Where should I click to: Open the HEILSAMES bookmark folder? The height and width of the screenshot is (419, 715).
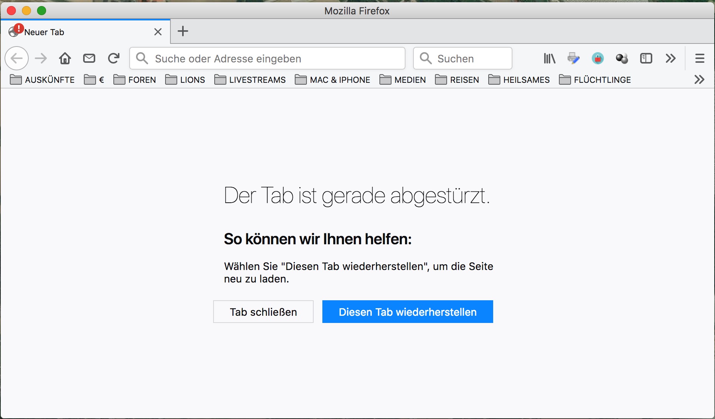pos(519,80)
